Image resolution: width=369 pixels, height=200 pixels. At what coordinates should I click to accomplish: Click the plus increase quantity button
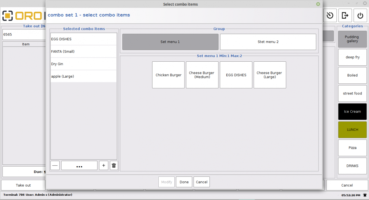click(104, 165)
